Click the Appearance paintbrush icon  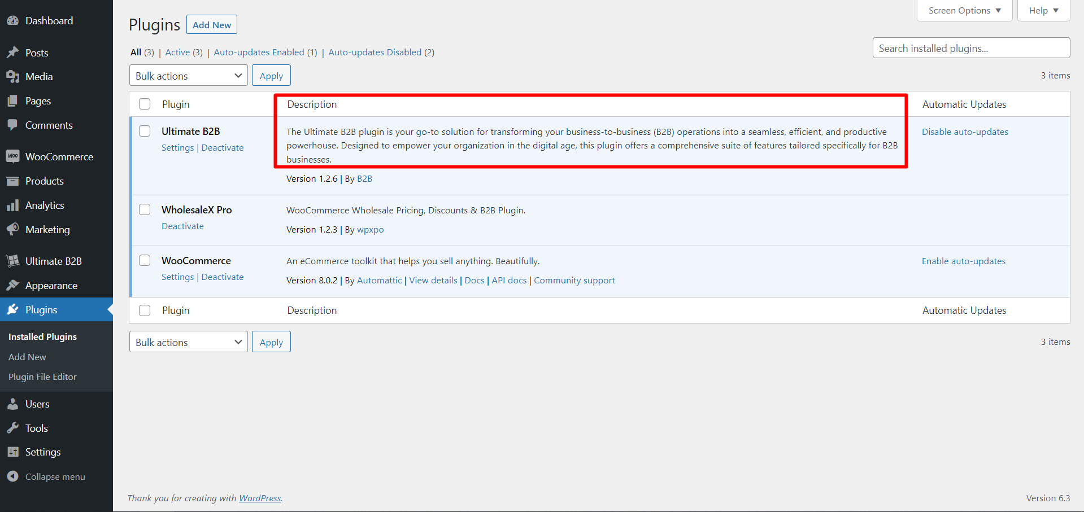(12, 286)
